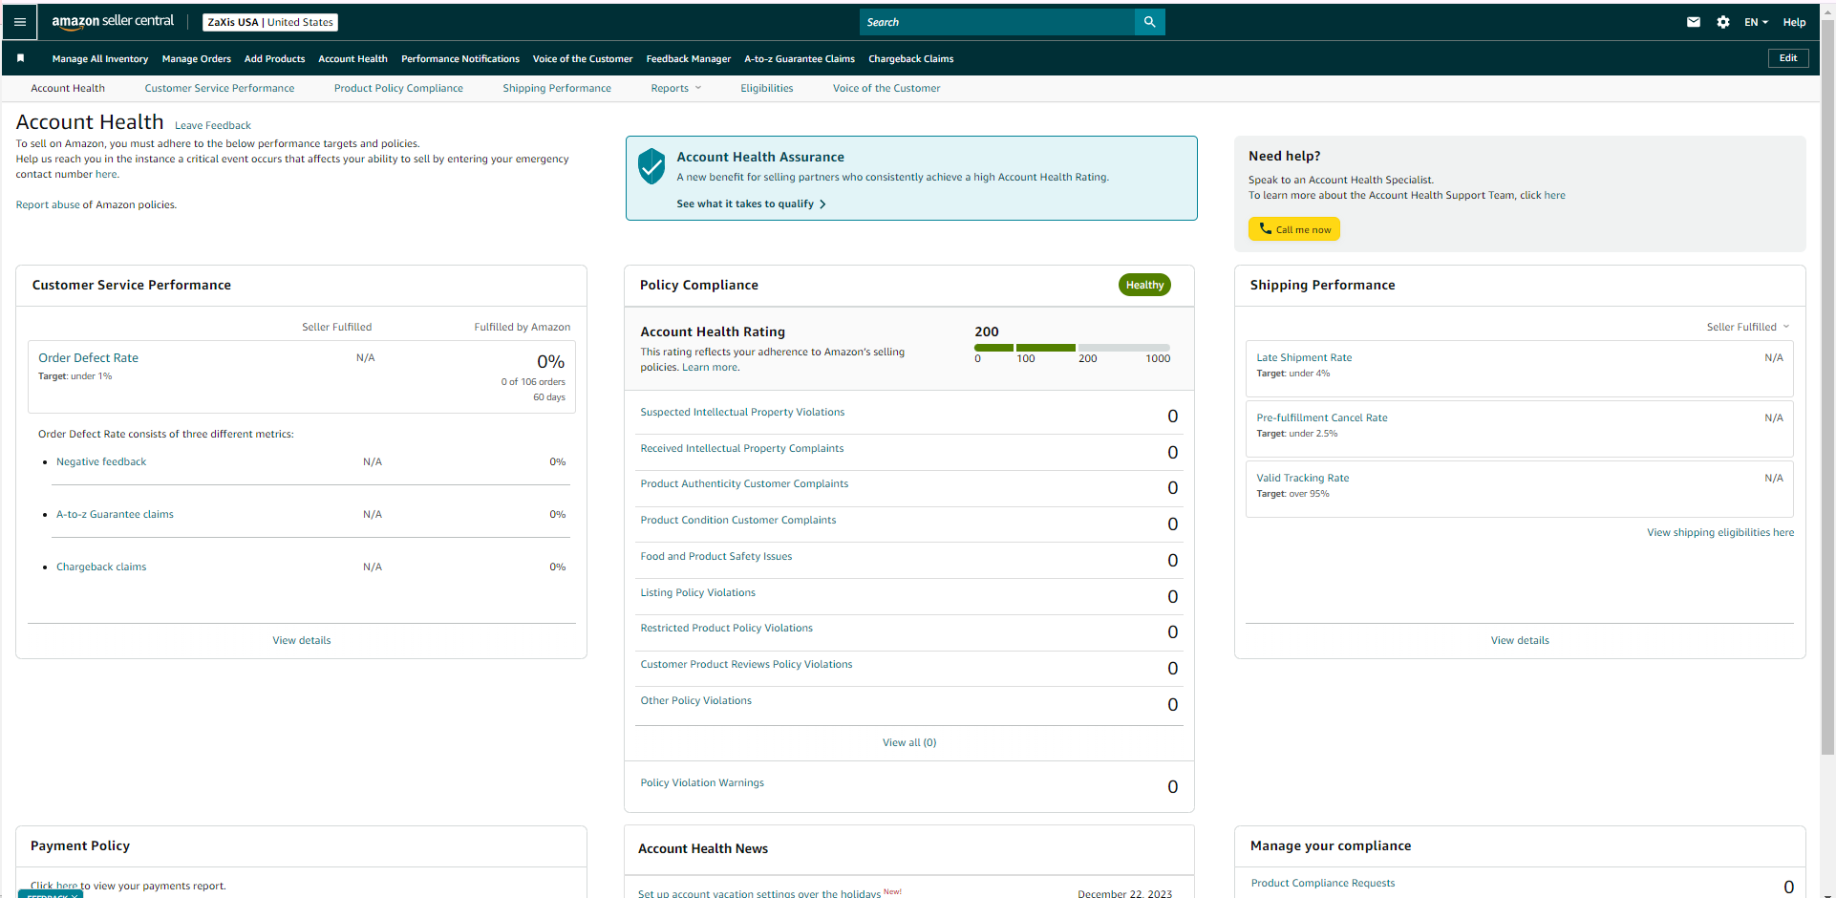Open Add Products shortcut
This screenshot has width=1836, height=898.
[274, 58]
